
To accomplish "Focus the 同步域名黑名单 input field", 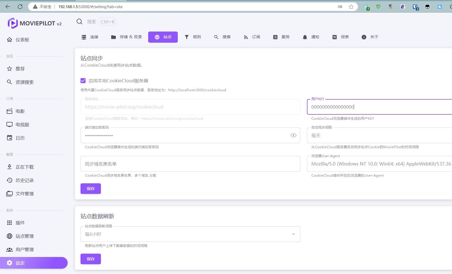I will (x=190, y=164).
